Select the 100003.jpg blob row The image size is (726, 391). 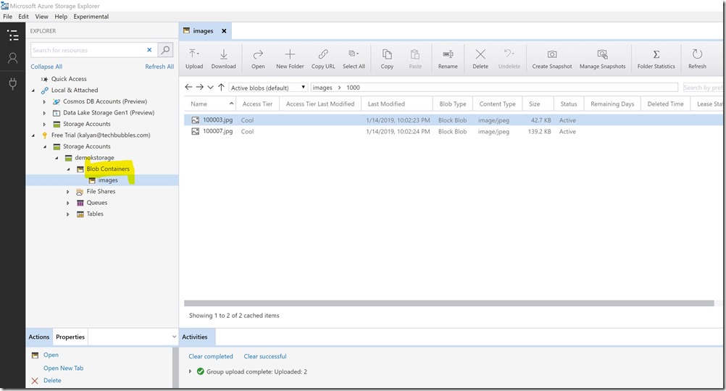coord(453,120)
